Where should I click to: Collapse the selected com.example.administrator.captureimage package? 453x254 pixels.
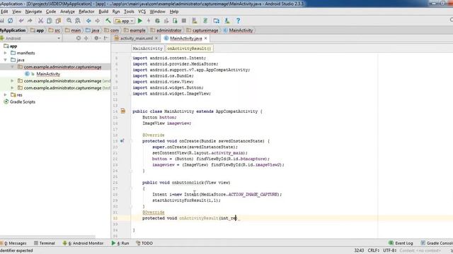(x=13, y=67)
